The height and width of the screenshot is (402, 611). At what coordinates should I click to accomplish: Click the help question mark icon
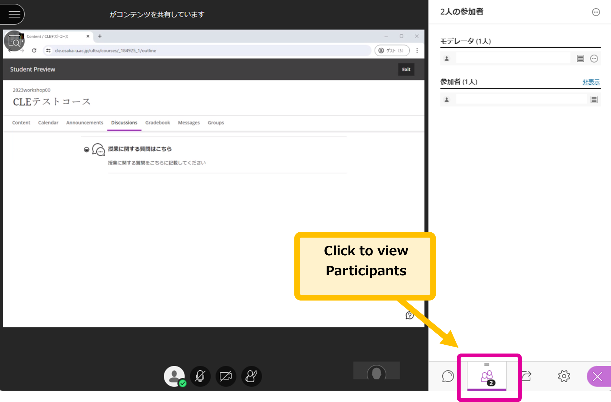tap(409, 315)
